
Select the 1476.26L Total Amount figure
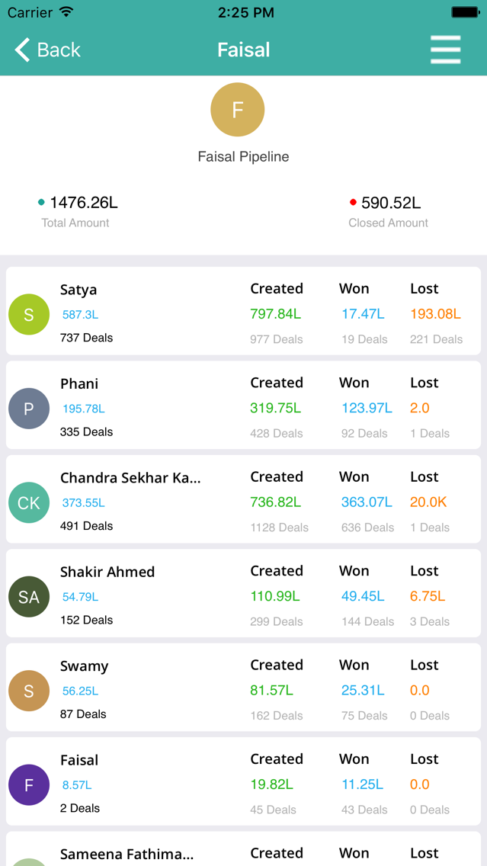coord(84,203)
